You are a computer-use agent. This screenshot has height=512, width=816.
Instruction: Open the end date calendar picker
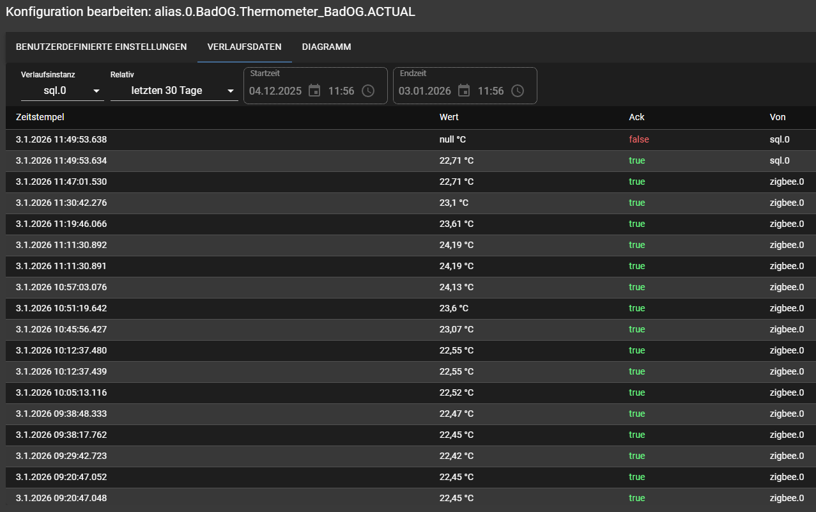[x=464, y=91]
